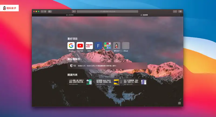Open start page customization settings icon
Image resolution: width=216 pixels, height=117 pixels.
pyautogui.click(x=179, y=103)
